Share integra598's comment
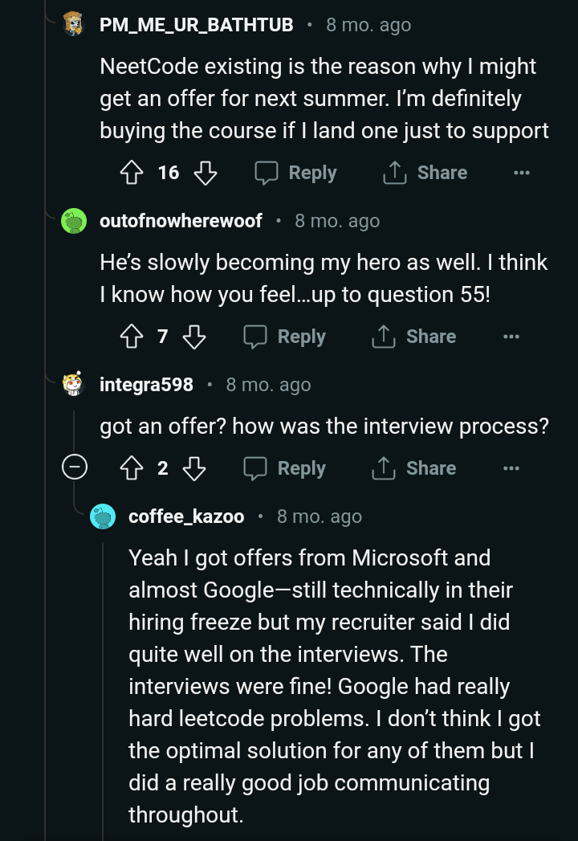This screenshot has height=841, width=578. click(414, 468)
